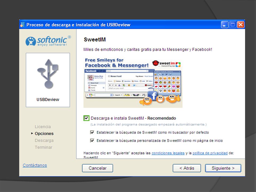This screenshot has width=256, height=192.
Task: Click the window title text
Action: click(78, 25)
